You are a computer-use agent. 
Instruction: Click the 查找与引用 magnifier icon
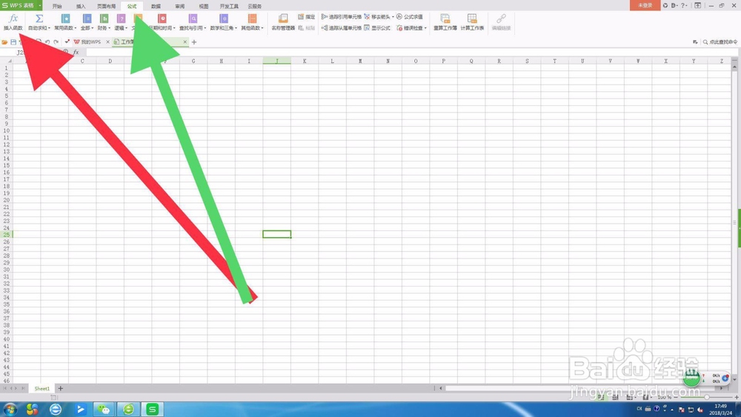(x=193, y=19)
